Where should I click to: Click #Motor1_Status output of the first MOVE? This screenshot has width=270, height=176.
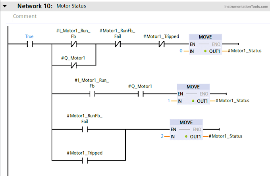tap(245, 51)
